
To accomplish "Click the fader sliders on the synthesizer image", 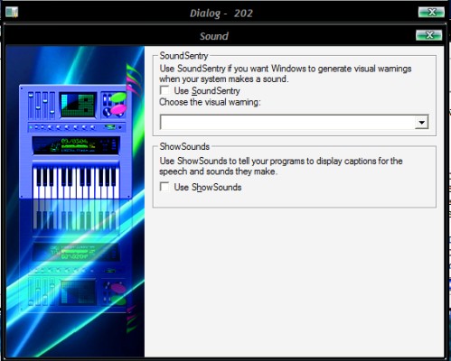I will click(x=42, y=106).
